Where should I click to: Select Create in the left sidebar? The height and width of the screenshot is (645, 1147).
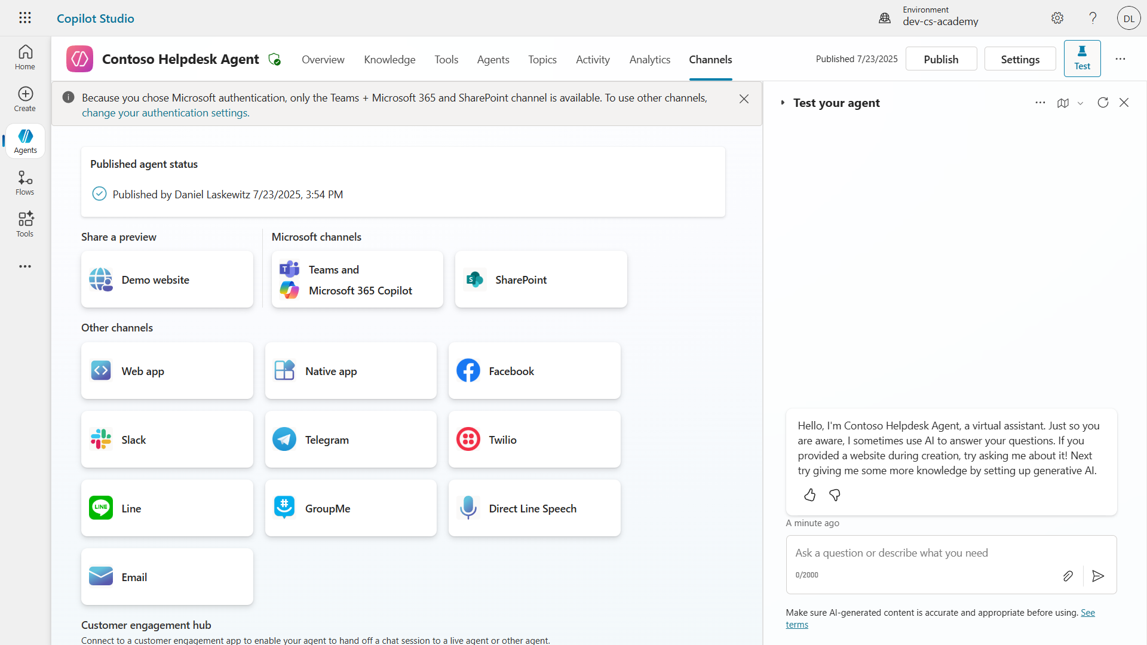pos(24,99)
